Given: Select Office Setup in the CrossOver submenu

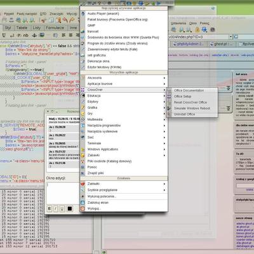Looking at the screenshot, I should (192, 97).
